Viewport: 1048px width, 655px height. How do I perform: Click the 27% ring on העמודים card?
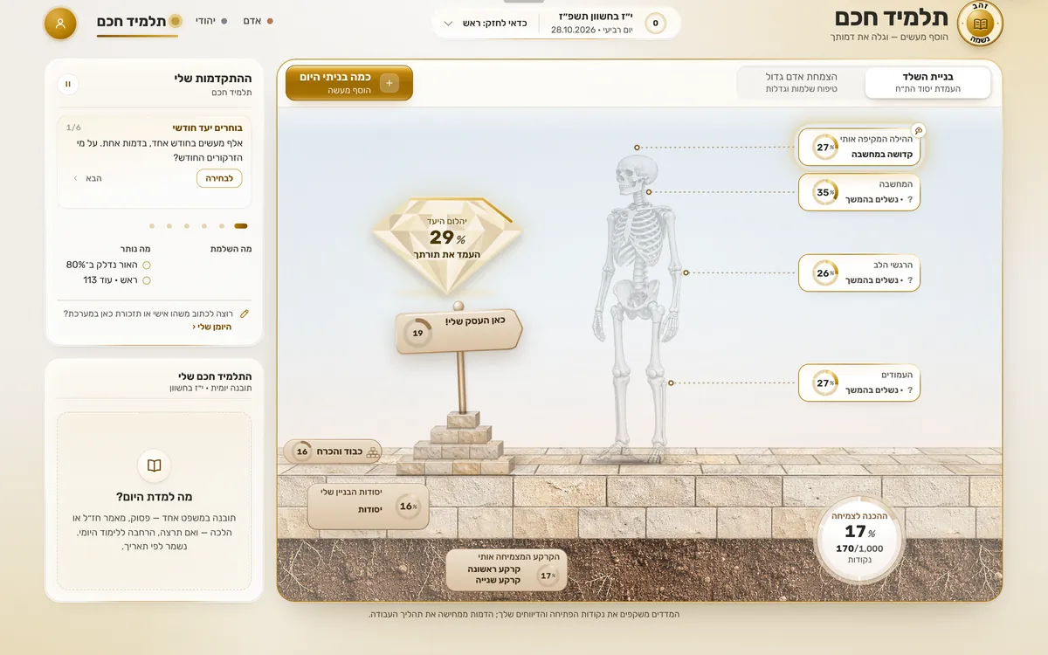coord(824,383)
